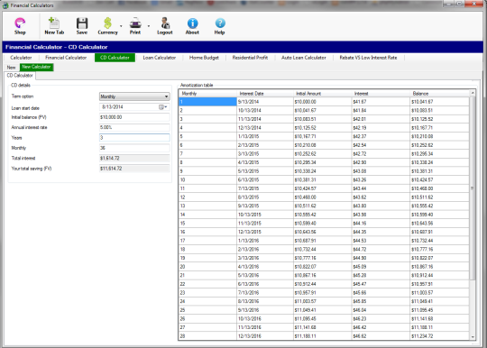Click the interest date 9/13/2014 cell
The image size is (487, 348).
point(264,102)
